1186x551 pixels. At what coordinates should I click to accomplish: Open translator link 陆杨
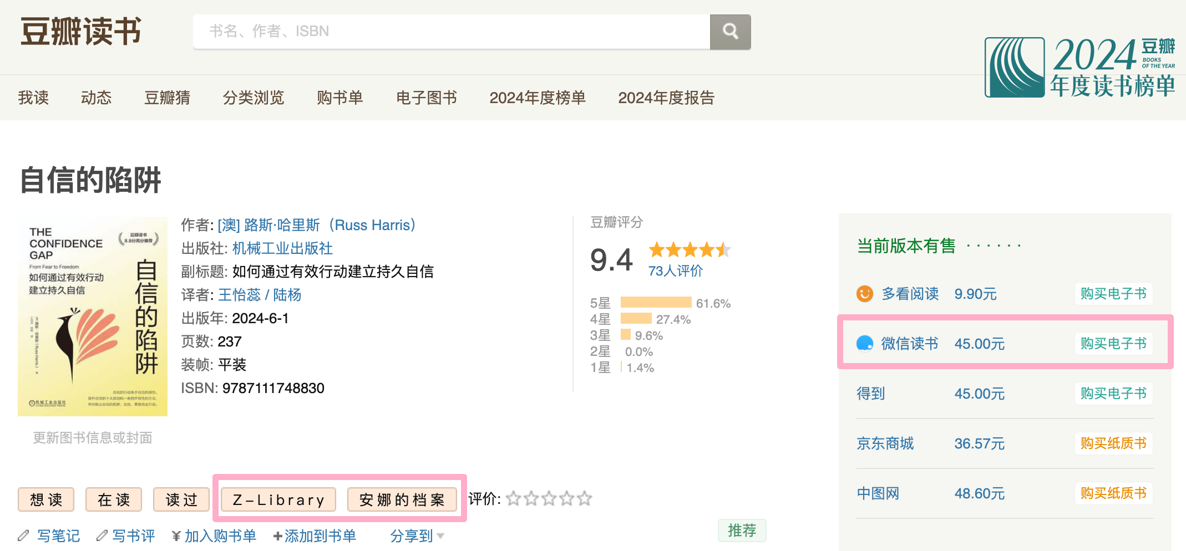tap(287, 295)
